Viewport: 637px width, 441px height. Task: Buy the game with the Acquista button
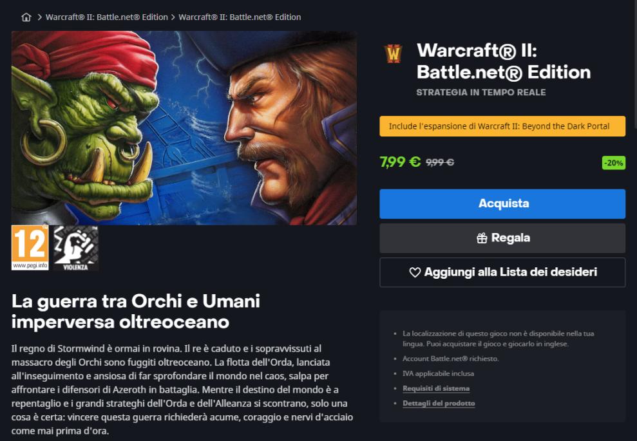click(x=502, y=204)
